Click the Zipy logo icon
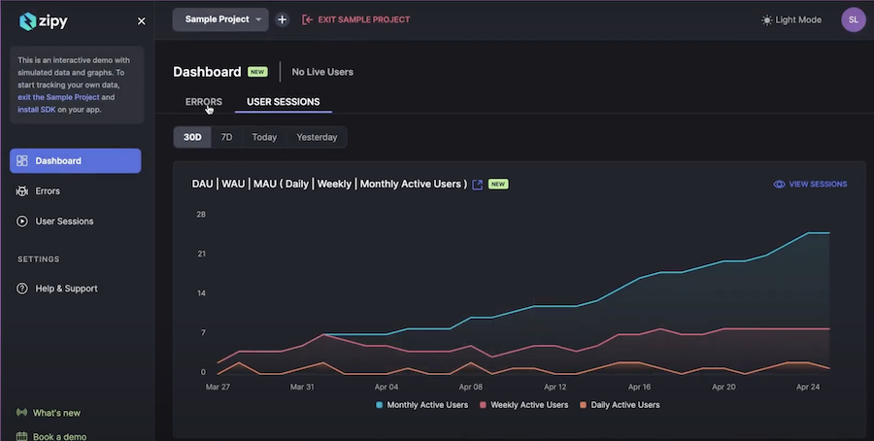874x441 pixels. (x=27, y=20)
